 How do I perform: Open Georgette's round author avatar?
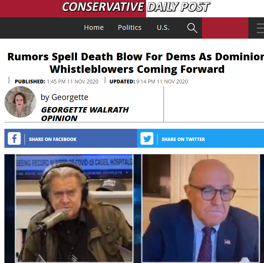(x=20, y=102)
